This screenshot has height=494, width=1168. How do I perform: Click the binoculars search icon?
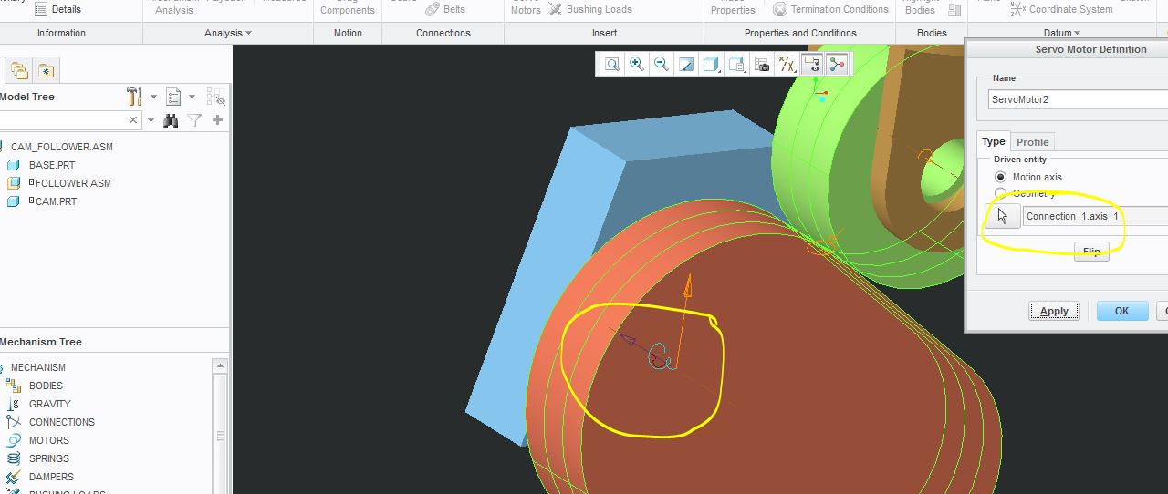point(171,120)
